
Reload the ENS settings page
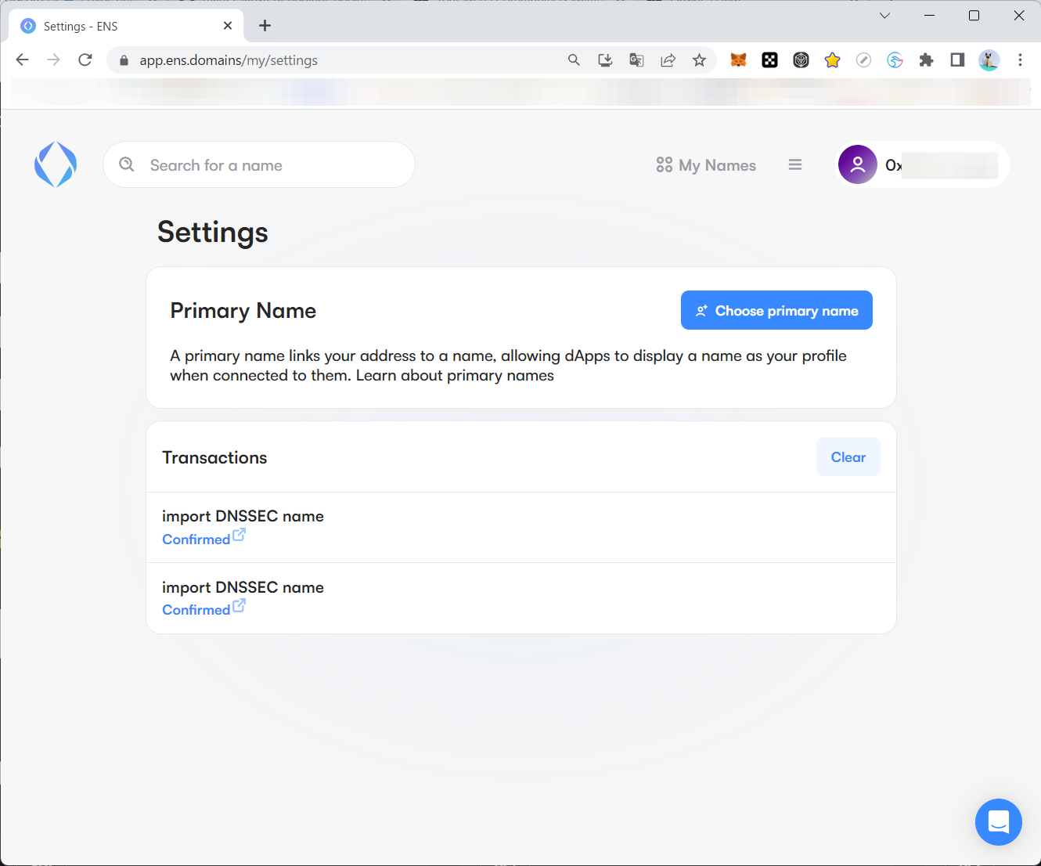[x=85, y=60]
